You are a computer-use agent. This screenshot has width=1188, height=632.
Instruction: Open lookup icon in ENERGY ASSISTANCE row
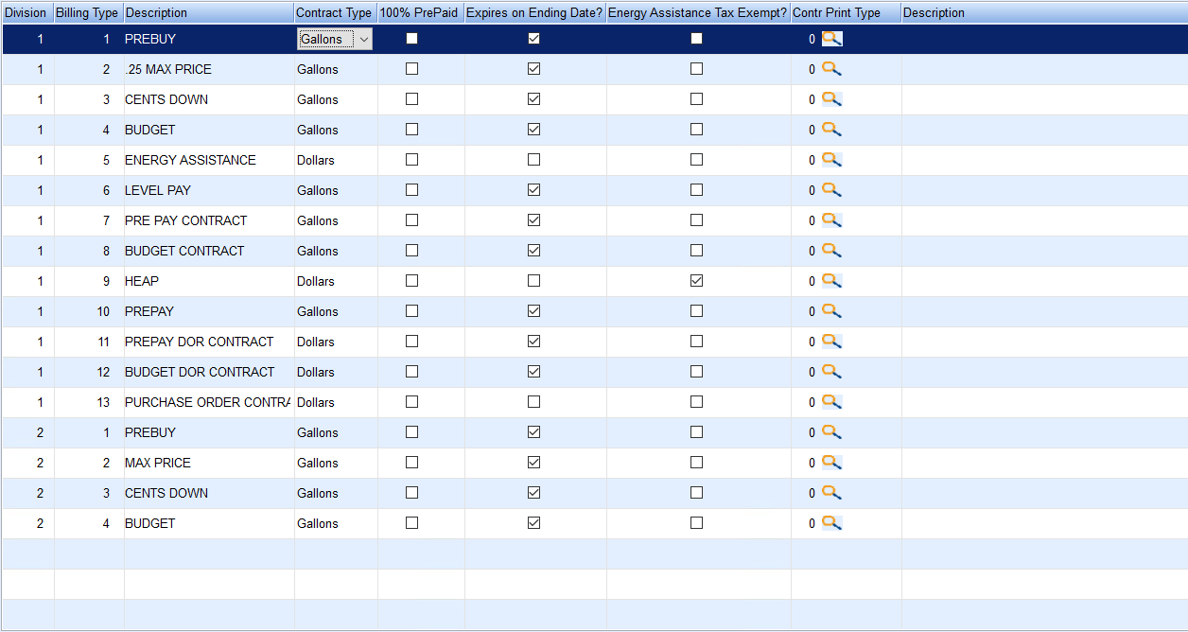(831, 160)
